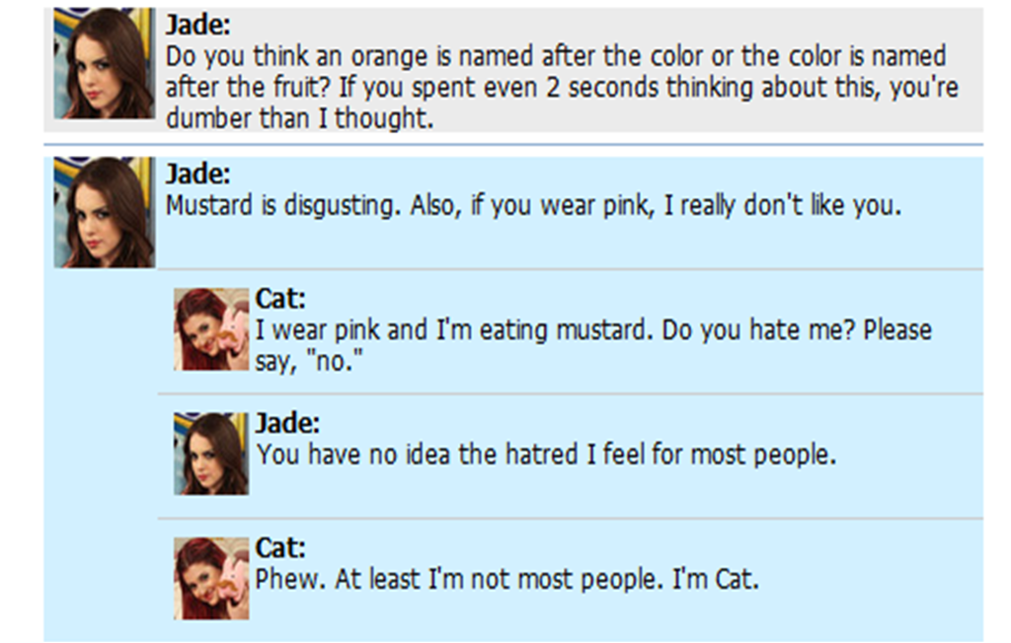Open Jade's avatar on the orange post
Viewport: 1011px width, 643px height.
[105, 63]
